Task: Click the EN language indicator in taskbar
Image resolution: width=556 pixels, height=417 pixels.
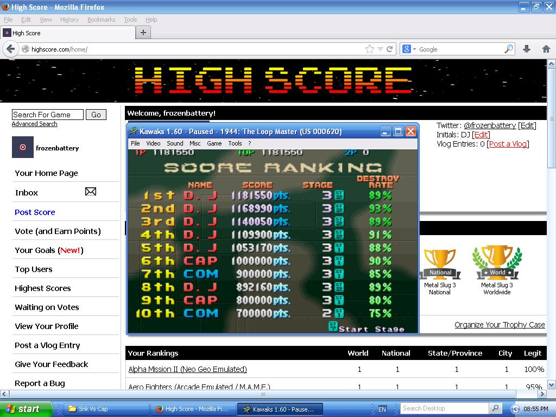Action: click(382, 409)
